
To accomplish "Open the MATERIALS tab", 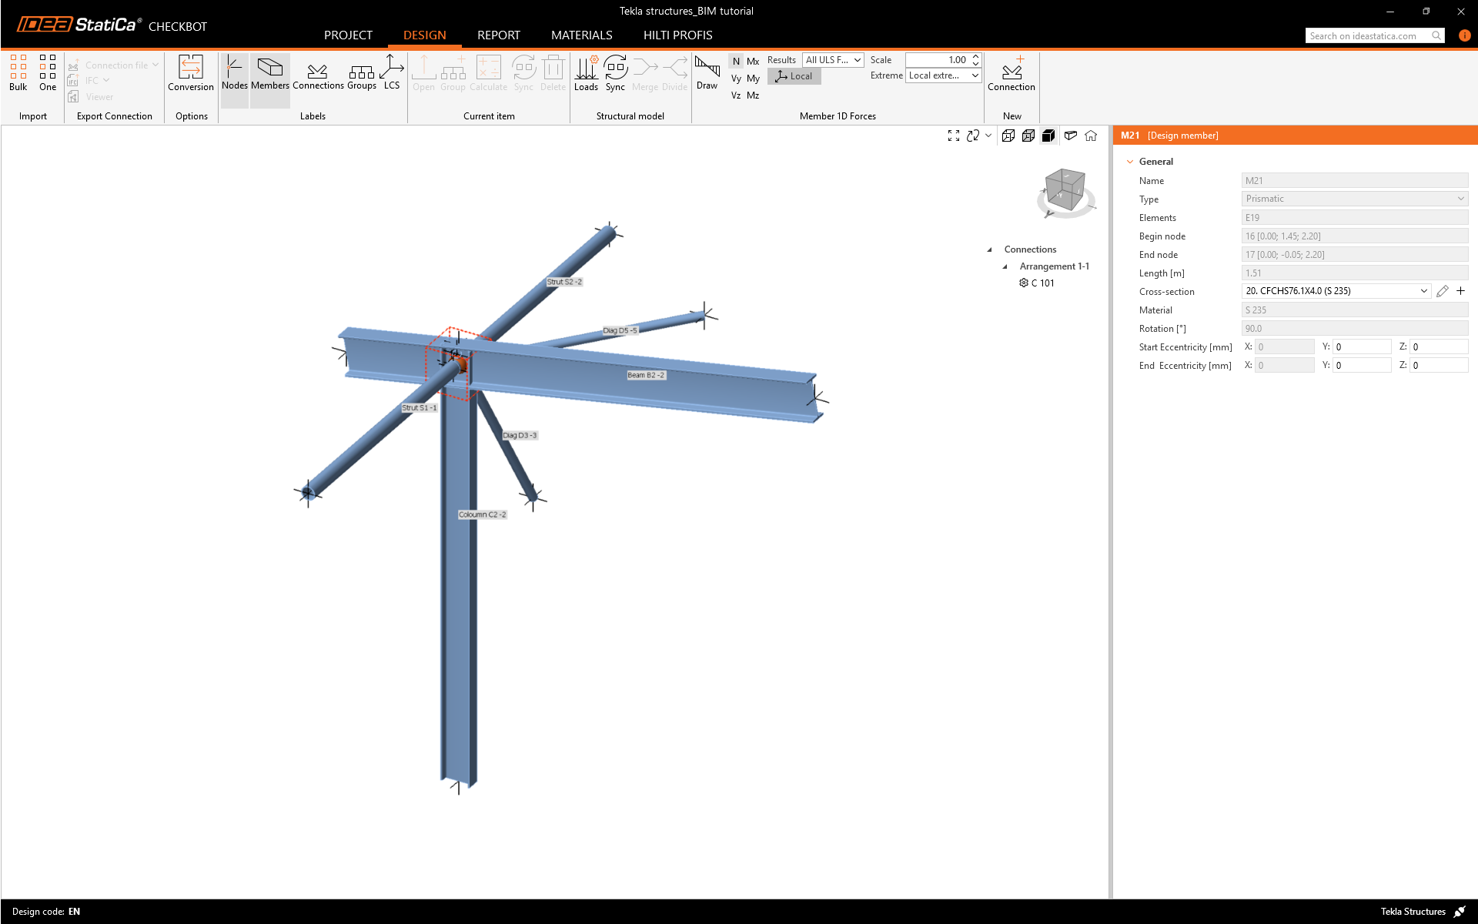I will 581,35.
